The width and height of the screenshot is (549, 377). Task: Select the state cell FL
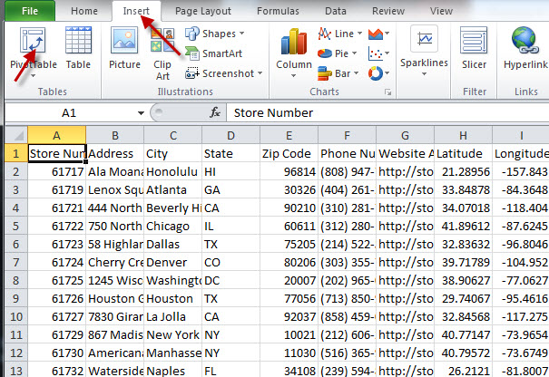pyautogui.click(x=231, y=370)
